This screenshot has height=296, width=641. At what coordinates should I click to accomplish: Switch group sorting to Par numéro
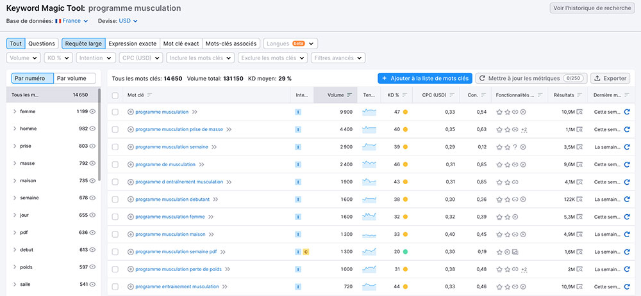pos(32,78)
